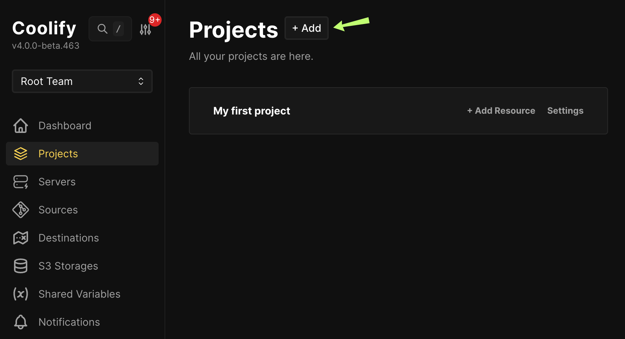Click the Coolify logo text
This screenshot has width=625, height=339.
[x=44, y=28]
